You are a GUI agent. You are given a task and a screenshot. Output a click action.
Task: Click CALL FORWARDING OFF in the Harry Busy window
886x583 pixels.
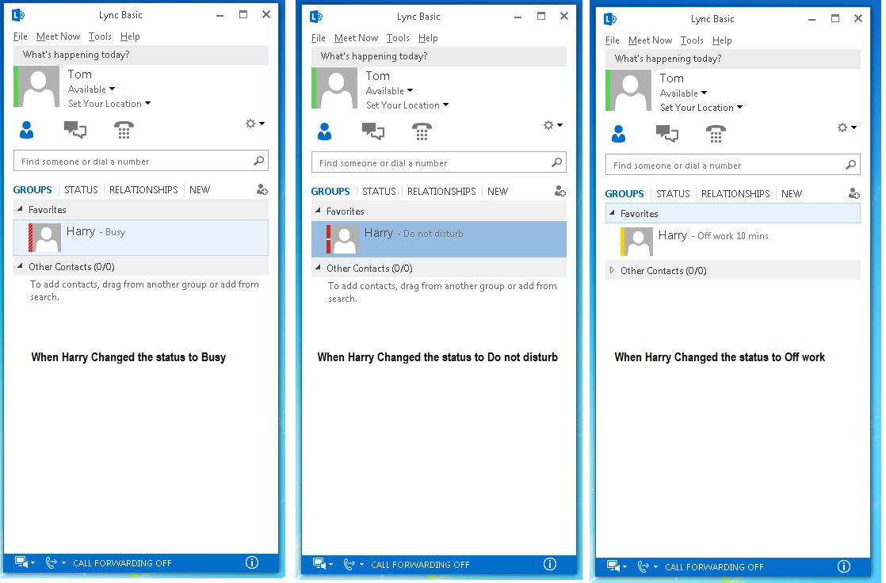(122, 563)
